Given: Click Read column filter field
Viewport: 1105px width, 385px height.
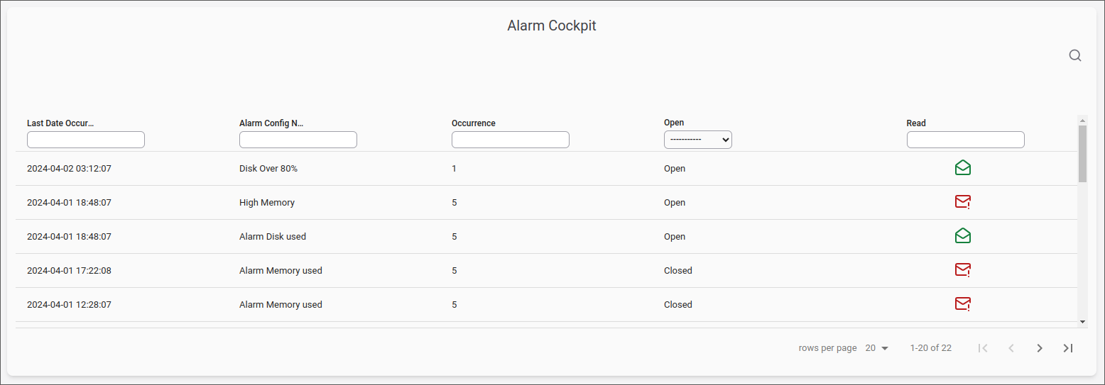Looking at the screenshot, I should coord(966,140).
